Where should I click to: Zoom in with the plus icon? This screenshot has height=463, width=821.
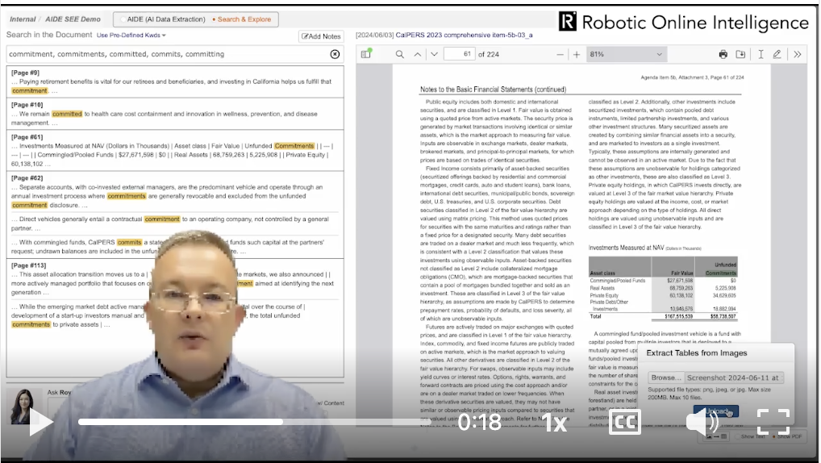pos(577,55)
